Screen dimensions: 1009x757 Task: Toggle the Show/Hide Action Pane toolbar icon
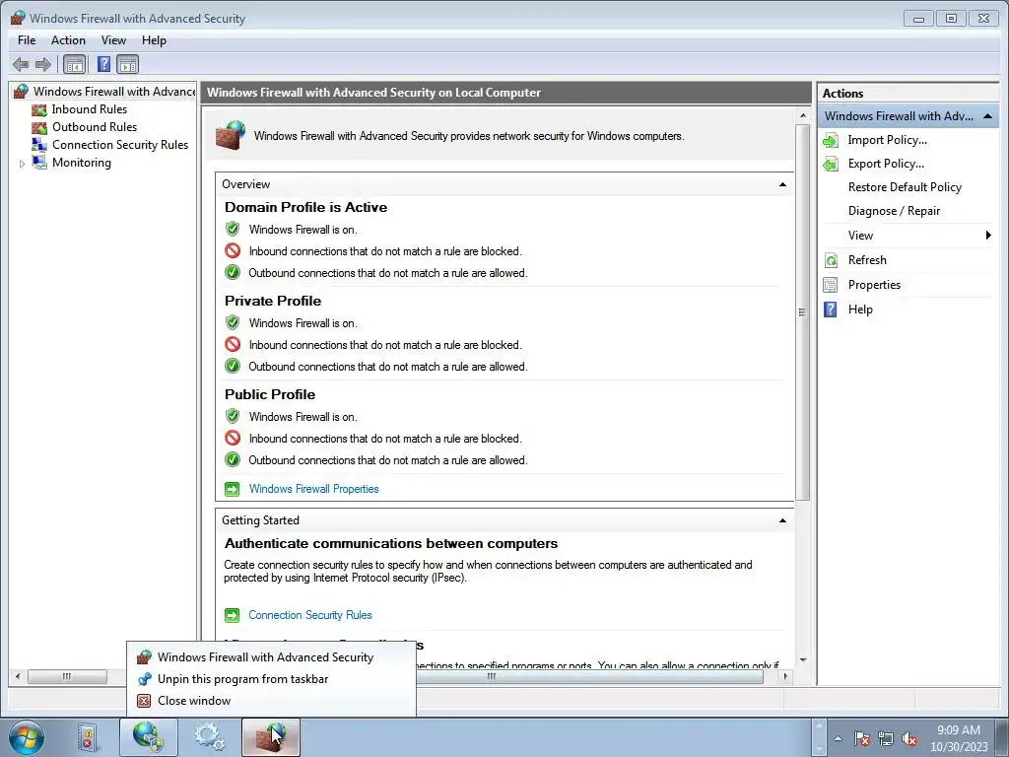tap(127, 64)
